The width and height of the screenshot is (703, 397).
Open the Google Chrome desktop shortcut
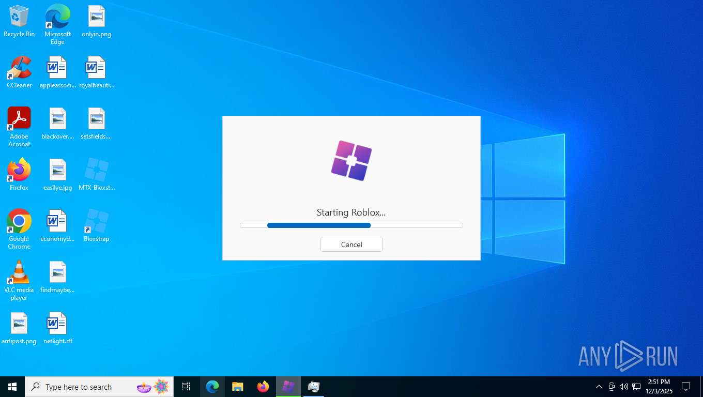pos(19,230)
